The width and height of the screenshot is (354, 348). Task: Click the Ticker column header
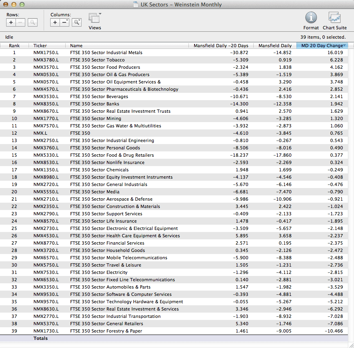point(40,46)
